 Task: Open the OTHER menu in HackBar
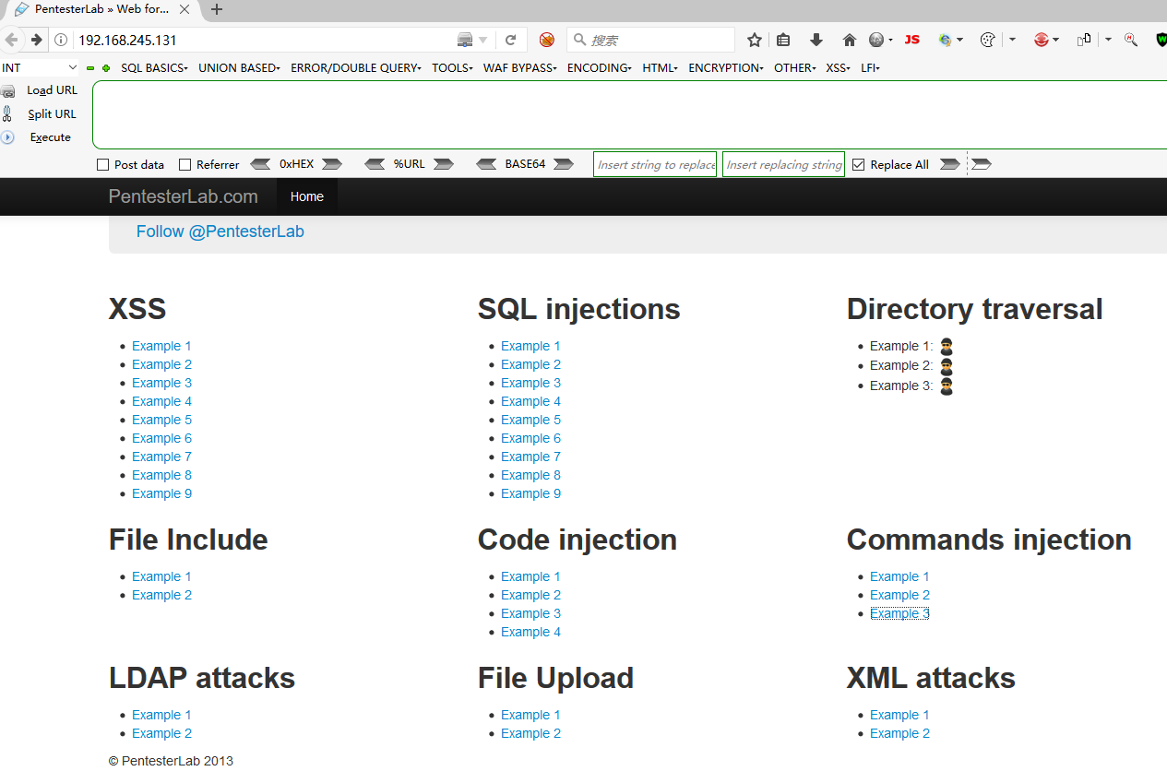(795, 68)
